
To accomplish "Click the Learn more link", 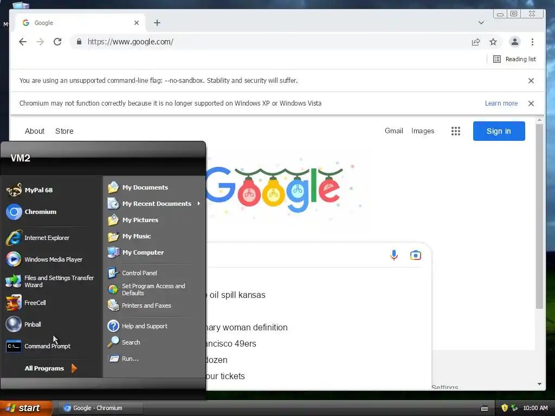I will pyautogui.click(x=501, y=103).
